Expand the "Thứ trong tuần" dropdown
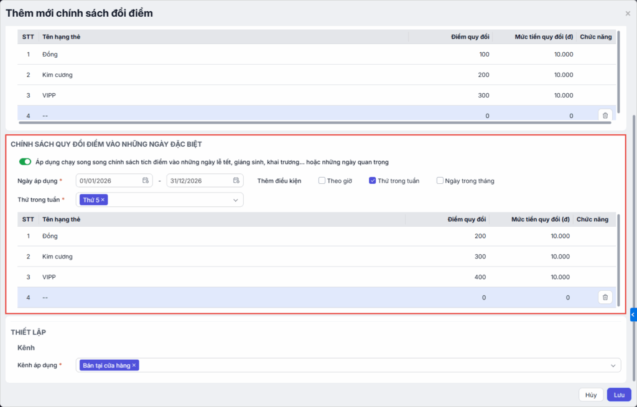The height and width of the screenshot is (407, 637). click(236, 200)
